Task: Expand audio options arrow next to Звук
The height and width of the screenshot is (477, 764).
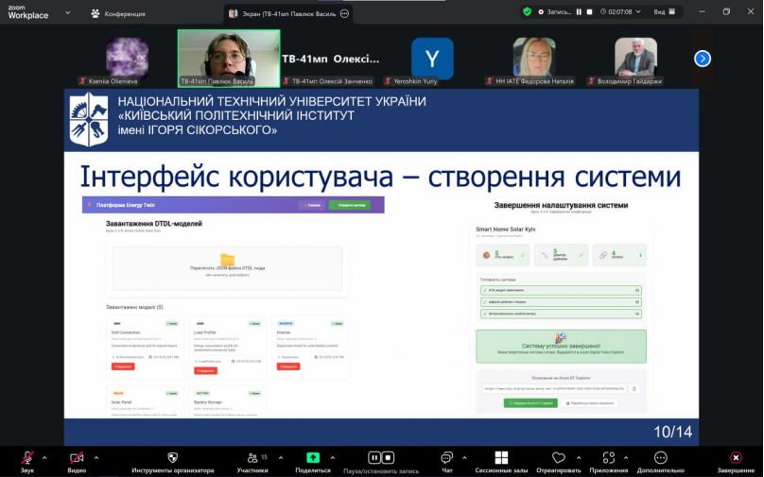Action: (44, 457)
